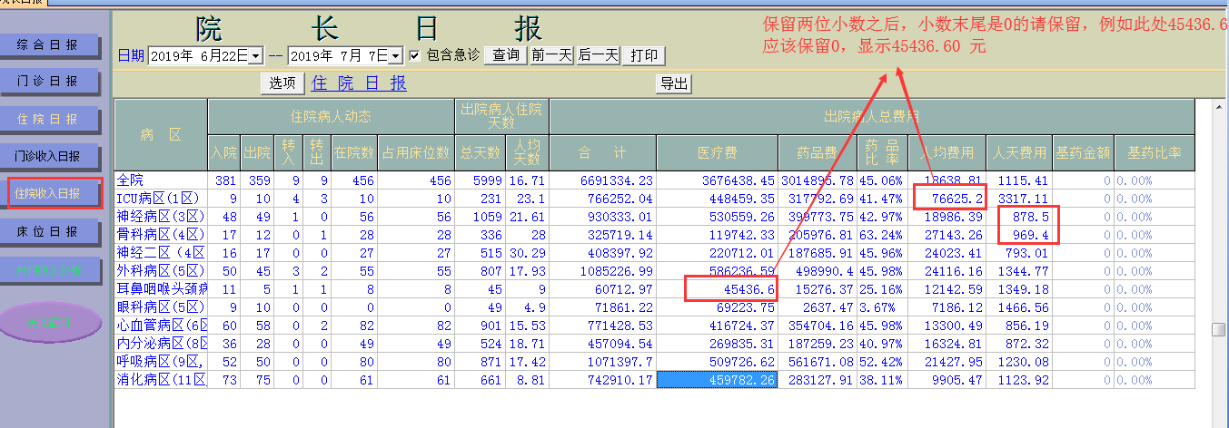Select the 全院 row label
Screen dimensions: 1229x428
[162, 180]
